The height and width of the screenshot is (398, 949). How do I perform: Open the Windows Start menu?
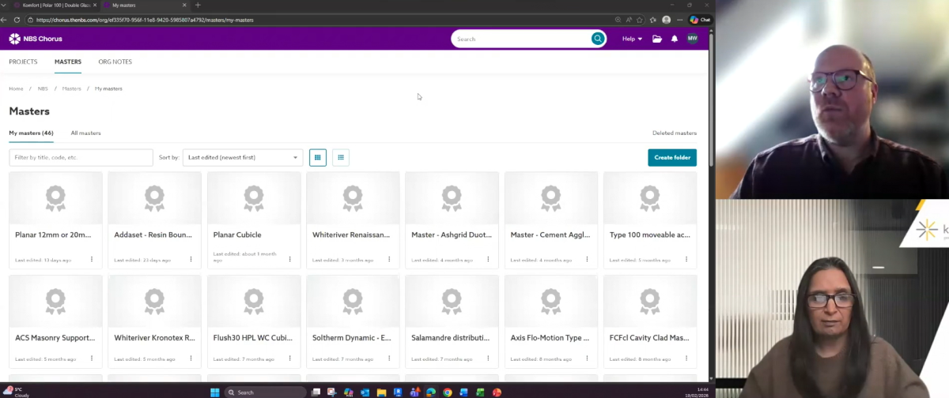(x=214, y=392)
